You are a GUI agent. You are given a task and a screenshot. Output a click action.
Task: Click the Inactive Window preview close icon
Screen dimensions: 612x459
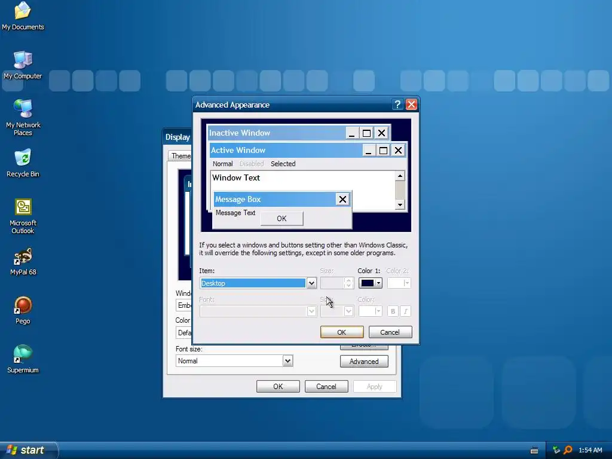click(381, 133)
